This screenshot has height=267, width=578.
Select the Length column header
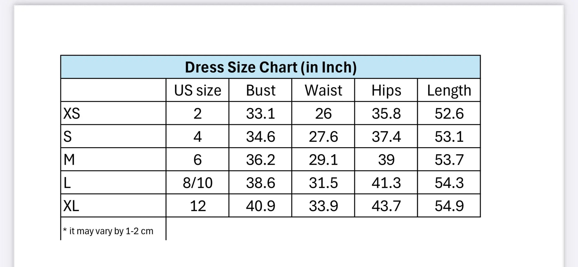click(x=449, y=90)
